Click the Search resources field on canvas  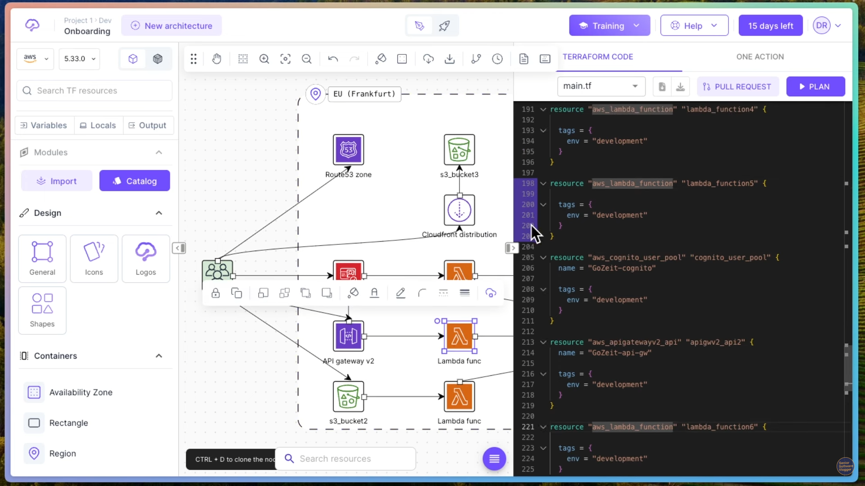click(345, 459)
